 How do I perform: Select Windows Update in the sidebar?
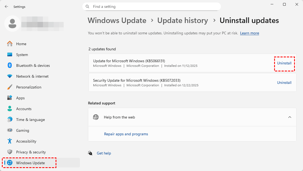(30, 163)
